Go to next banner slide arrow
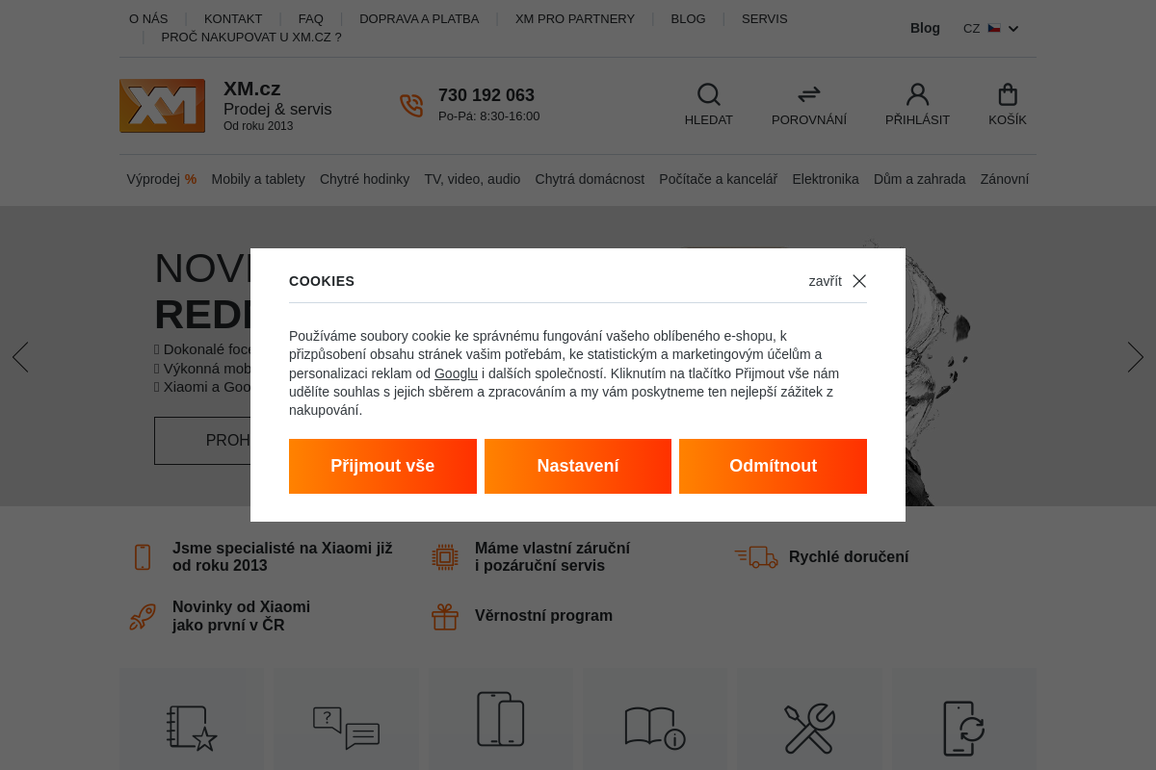 (1136, 357)
